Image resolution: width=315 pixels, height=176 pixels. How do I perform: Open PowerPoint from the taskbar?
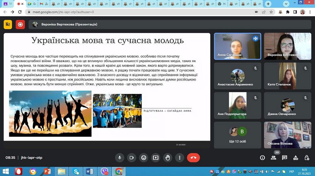click(x=47, y=171)
